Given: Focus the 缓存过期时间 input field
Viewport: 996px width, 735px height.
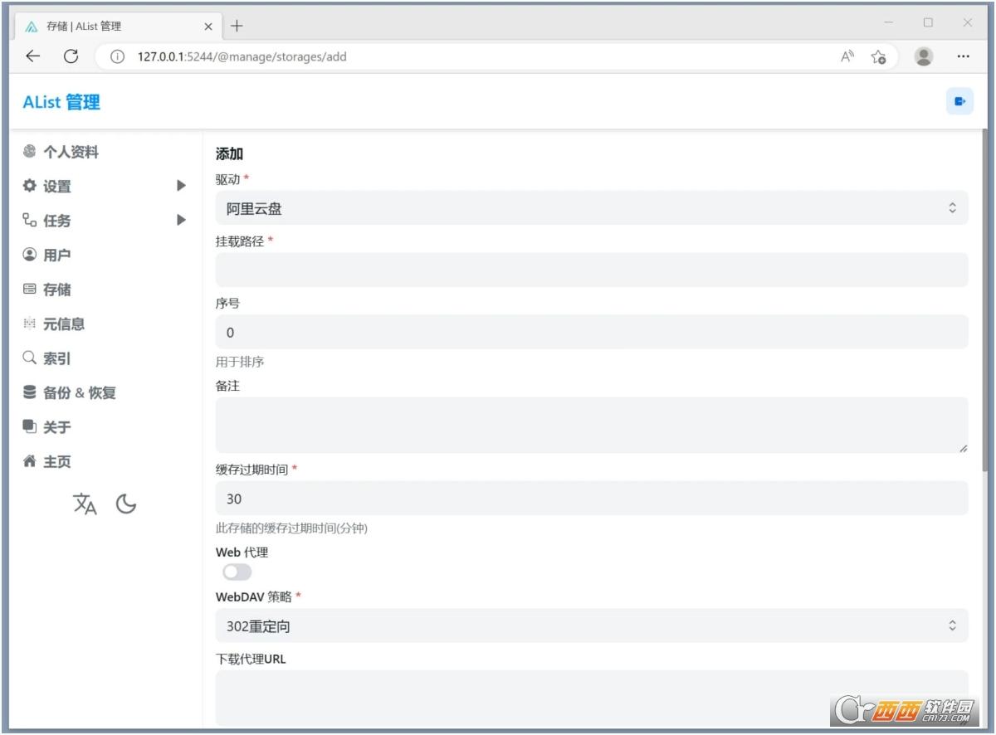Looking at the screenshot, I should [592, 498].
